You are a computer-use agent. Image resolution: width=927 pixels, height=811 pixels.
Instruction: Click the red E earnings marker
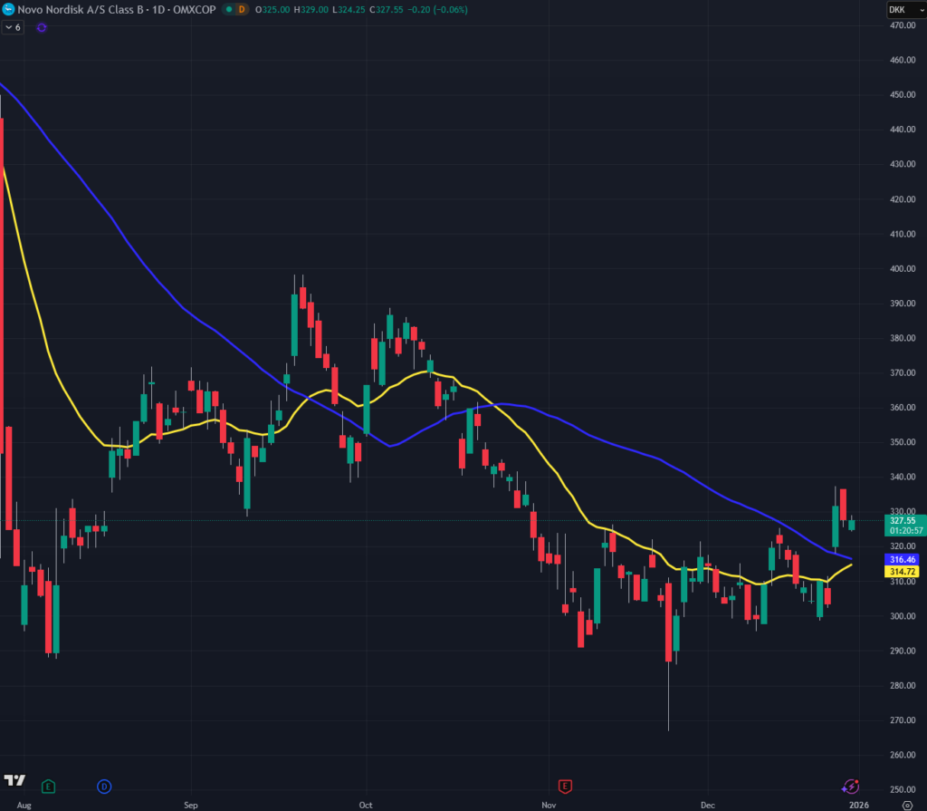[x=566, y=786]
